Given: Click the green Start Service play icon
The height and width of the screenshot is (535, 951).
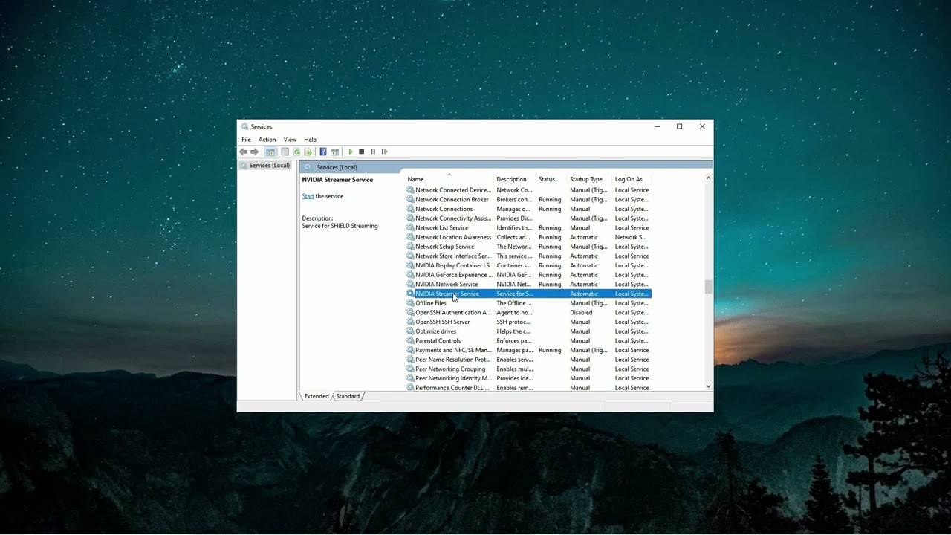Looking at the screenshot, I should 351,152.
